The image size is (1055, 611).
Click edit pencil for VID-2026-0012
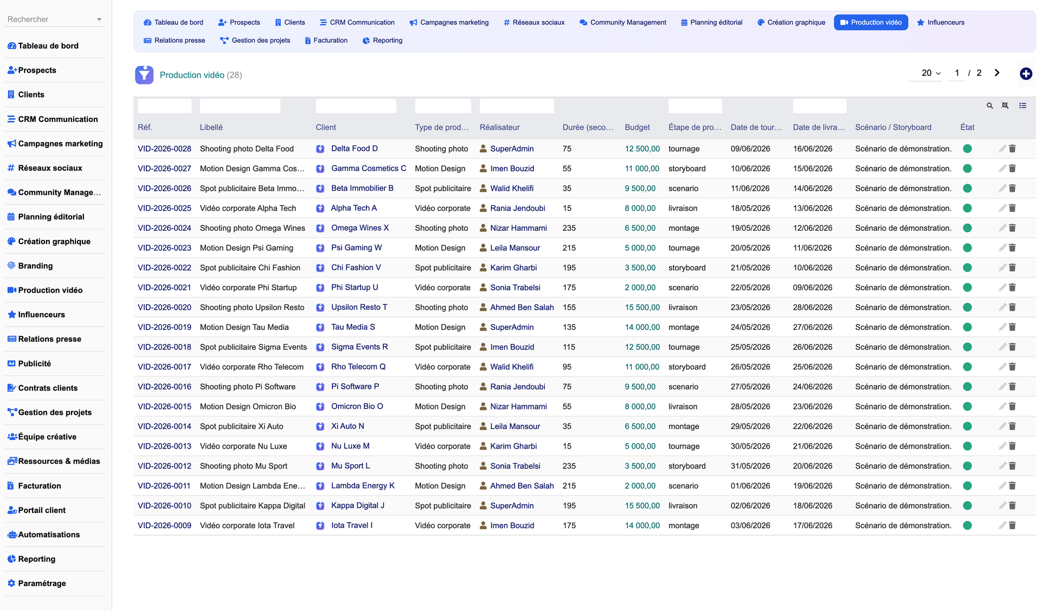pyautogui.click(x=1002, y=466)
